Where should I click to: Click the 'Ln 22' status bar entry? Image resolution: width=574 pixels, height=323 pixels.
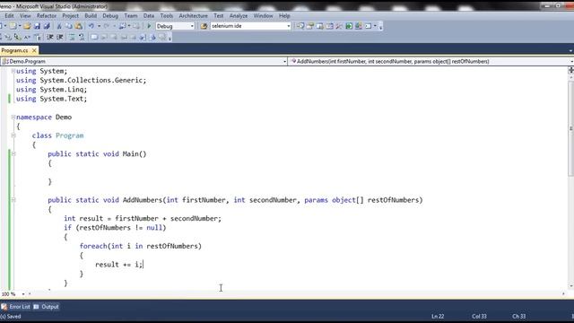point(438,316)
